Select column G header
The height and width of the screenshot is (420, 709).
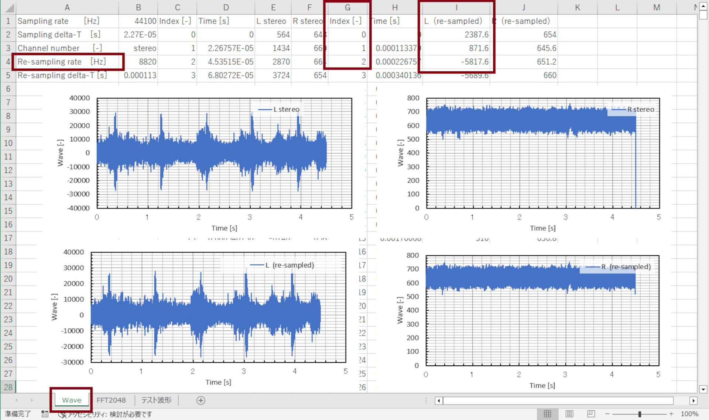[x=347, y=7]
